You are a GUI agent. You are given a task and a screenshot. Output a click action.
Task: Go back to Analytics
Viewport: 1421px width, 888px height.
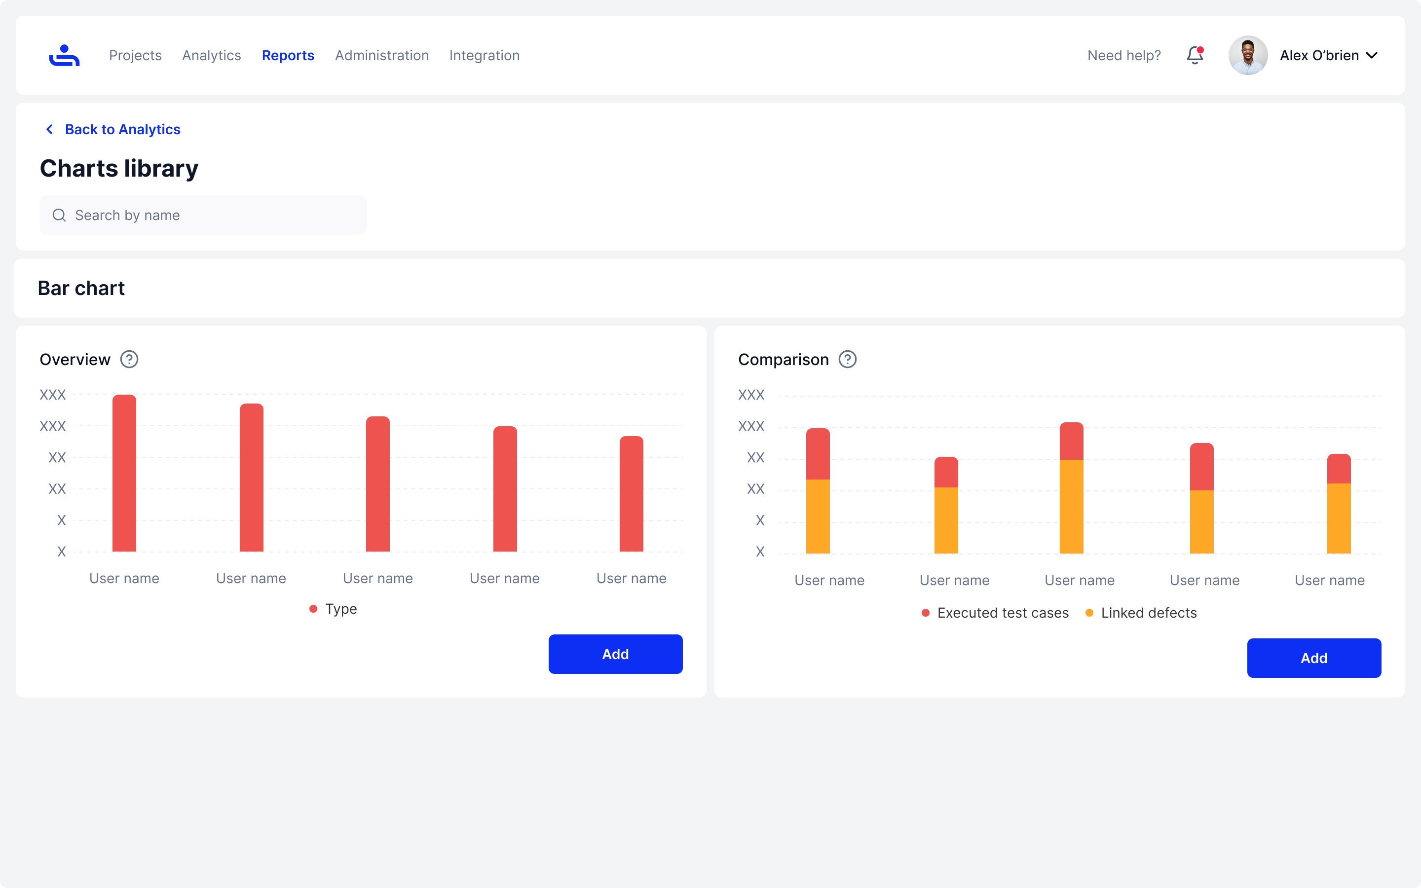[x=122, y=129]
